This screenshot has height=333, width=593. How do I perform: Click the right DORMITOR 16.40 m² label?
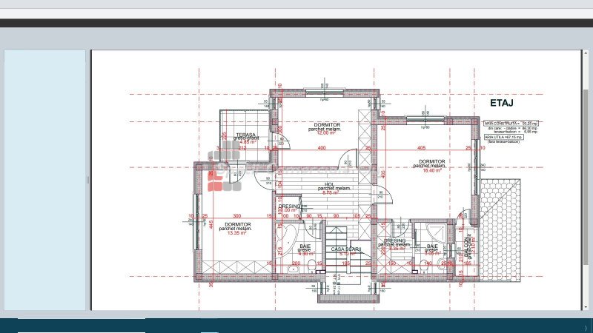coord(431,161)
